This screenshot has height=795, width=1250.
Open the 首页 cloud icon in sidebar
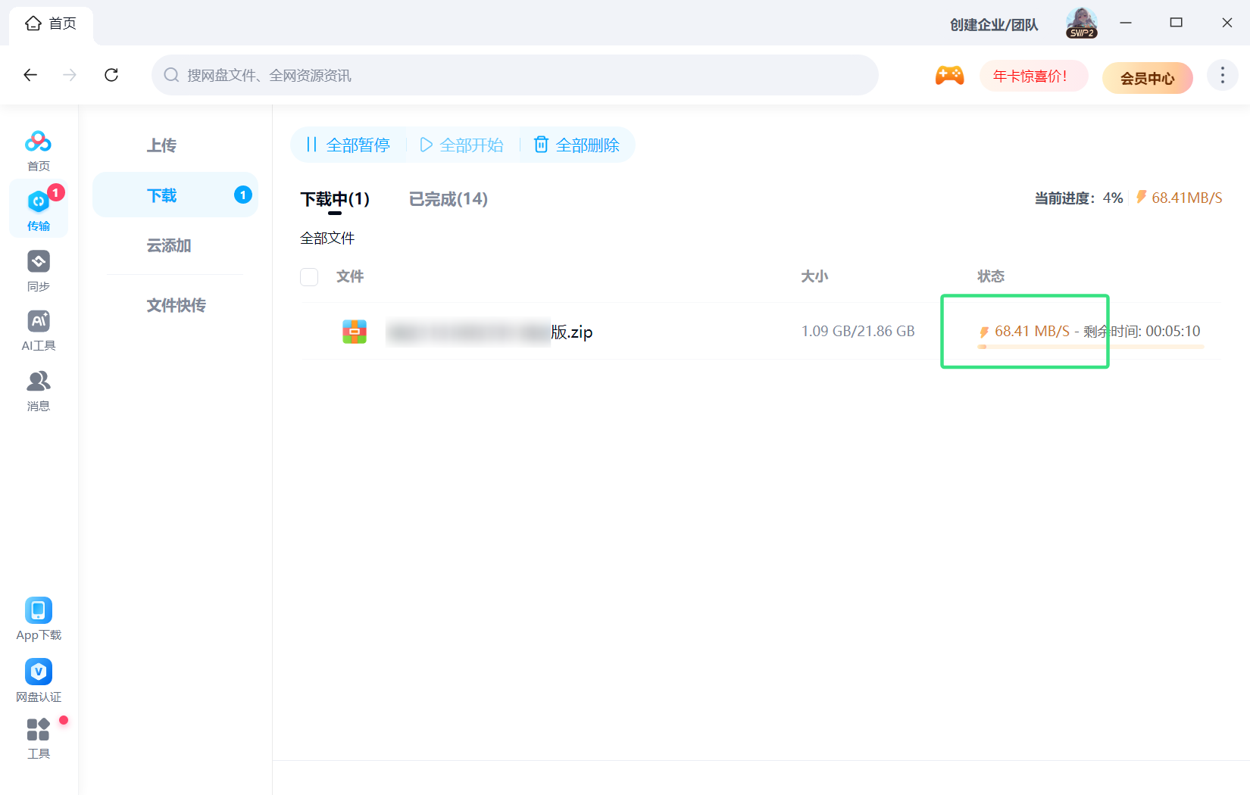(x=38, y=142)
